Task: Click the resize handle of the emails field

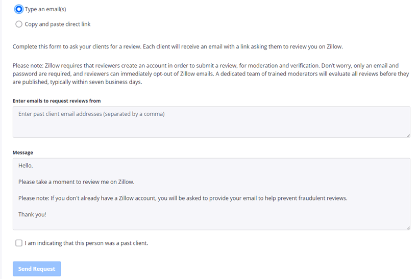Action: [408, 135]
